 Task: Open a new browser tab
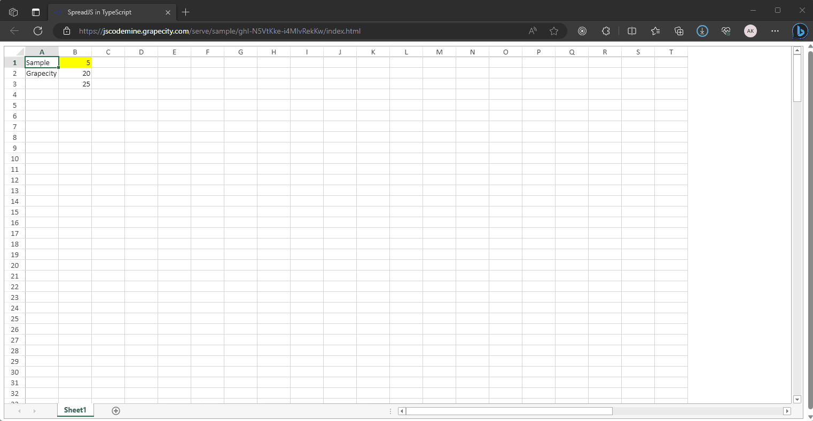tap(186, 12)
